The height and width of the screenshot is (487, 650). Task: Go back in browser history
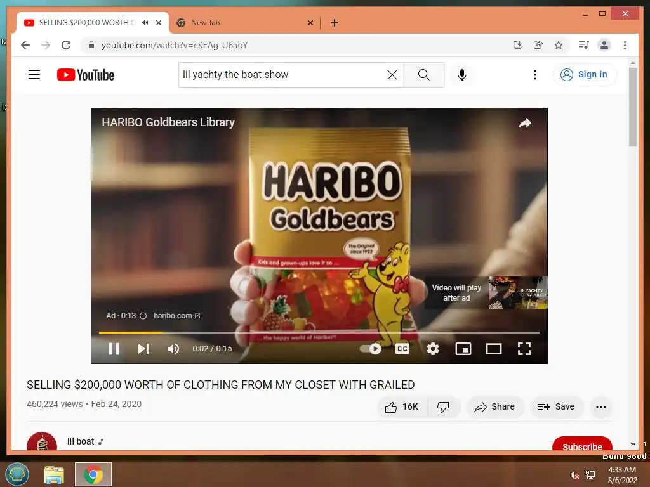(25, 45)
